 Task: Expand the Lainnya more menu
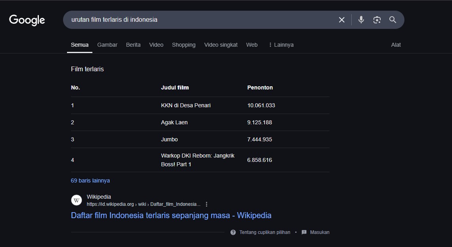[x=281, y=45]
